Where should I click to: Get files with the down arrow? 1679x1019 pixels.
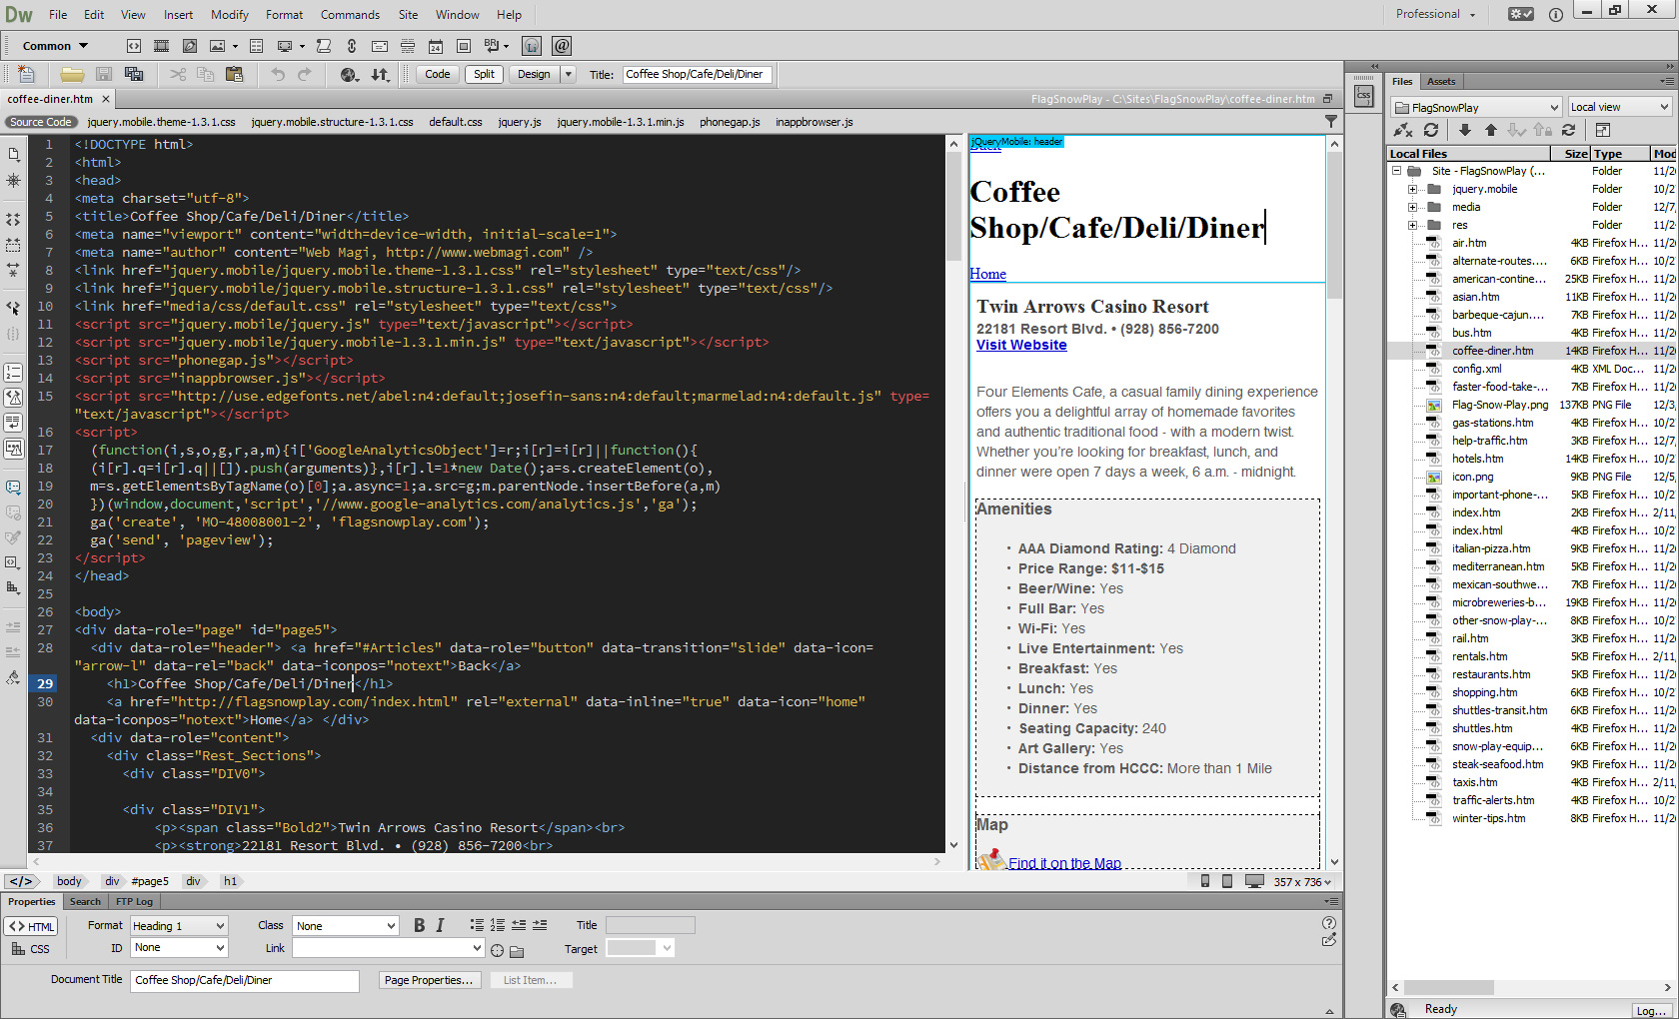coord(1465,130)
